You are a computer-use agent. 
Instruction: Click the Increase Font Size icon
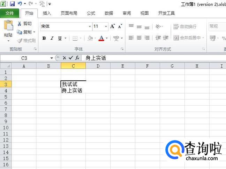tap(113, 26)
